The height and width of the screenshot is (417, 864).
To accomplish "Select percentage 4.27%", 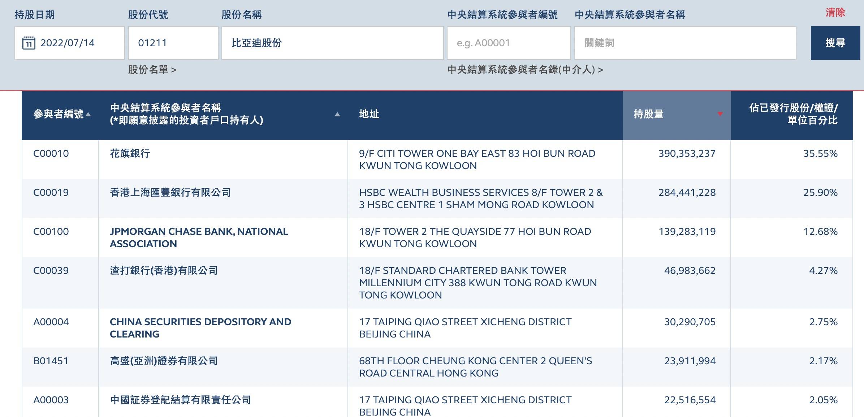I will (x=823, y=271).
